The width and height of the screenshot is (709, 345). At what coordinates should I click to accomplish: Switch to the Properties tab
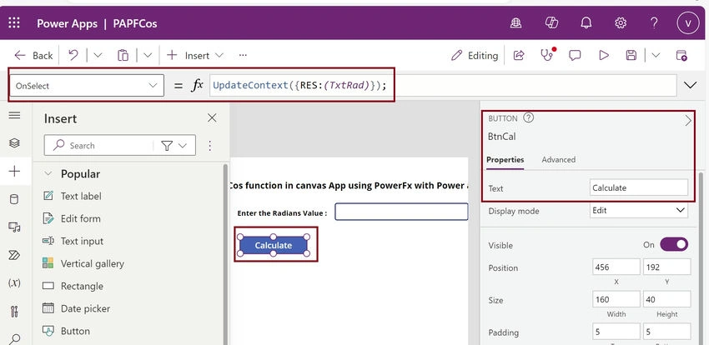pos(505,159)
